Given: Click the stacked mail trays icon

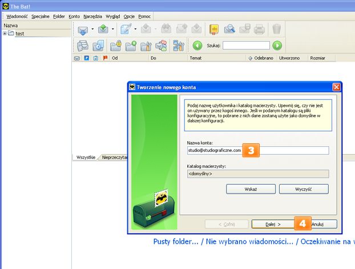Looking at the screenshot, I should click(83, 46).
